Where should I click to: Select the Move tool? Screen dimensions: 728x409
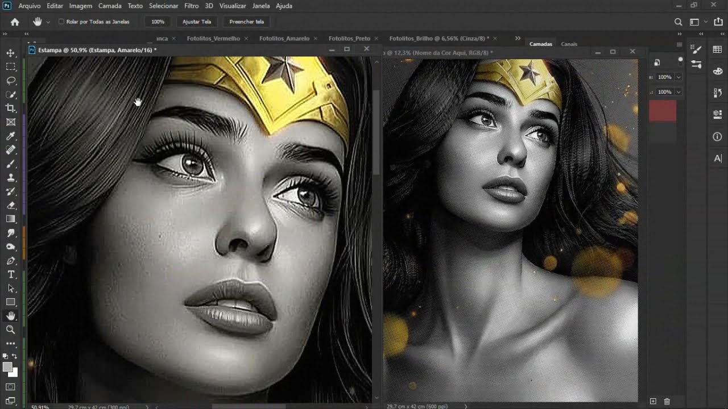pyautogui.click(x=10, y=53)
